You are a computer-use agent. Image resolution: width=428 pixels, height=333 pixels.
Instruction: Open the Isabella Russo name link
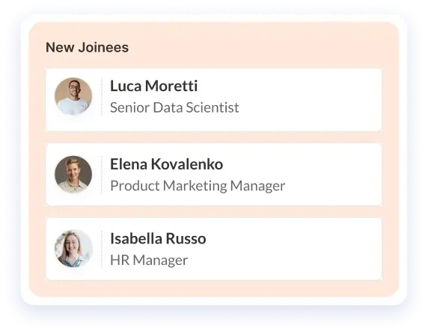coord(158,238)
